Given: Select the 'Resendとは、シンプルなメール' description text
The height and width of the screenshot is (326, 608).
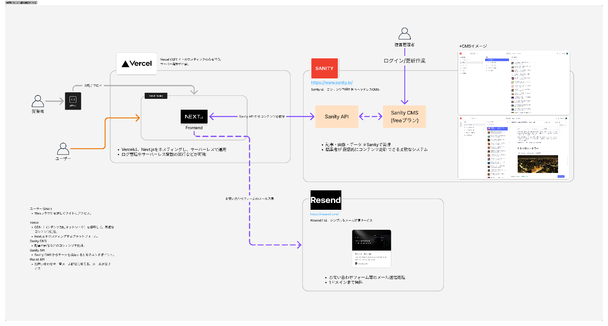Looking at the screenshot, I should pos(341,220).
